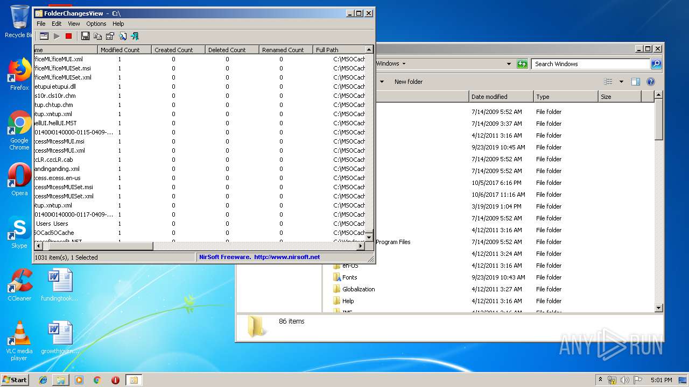
Task: Launch Internet Explorer from taskbar
Action: 43,380
